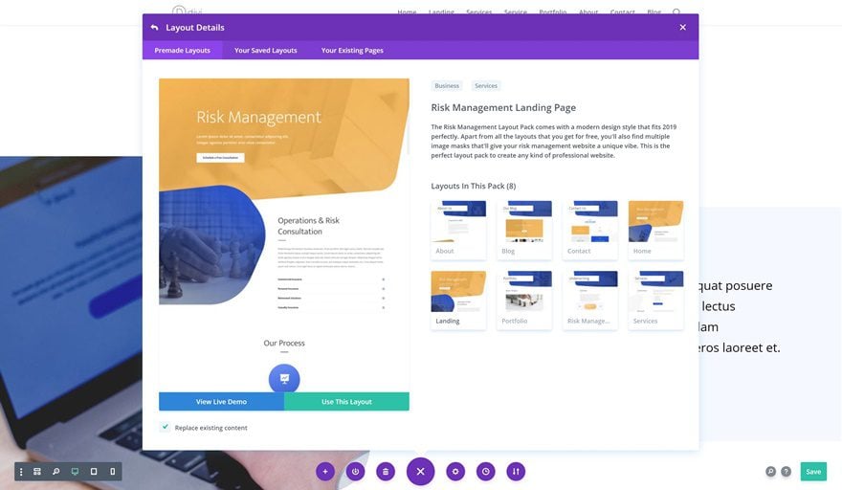
Task: Click the purple plus load-layout button
Action: pos(325,472)
